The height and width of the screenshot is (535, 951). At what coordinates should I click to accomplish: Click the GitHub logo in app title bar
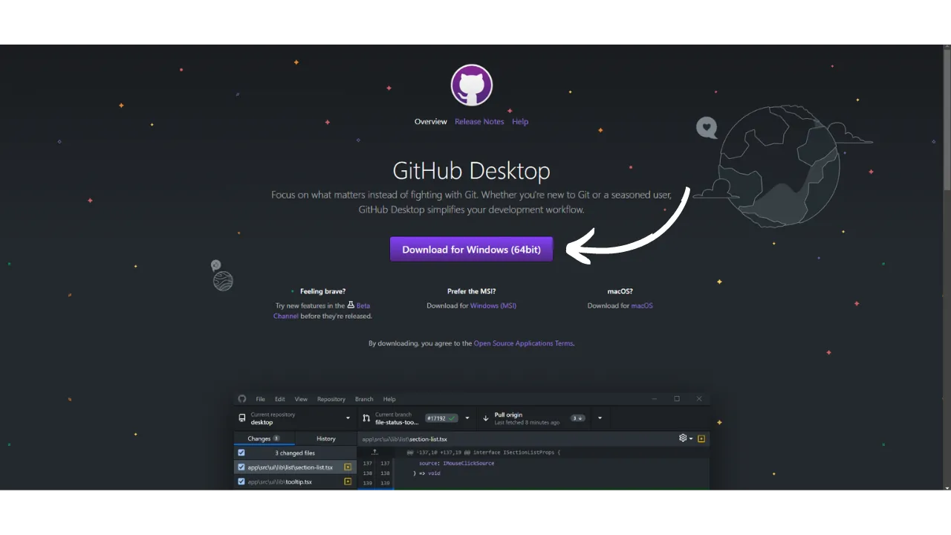[x=242, y=399]
